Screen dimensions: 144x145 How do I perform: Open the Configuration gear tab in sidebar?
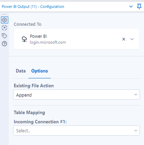click(x=5, y=20)
